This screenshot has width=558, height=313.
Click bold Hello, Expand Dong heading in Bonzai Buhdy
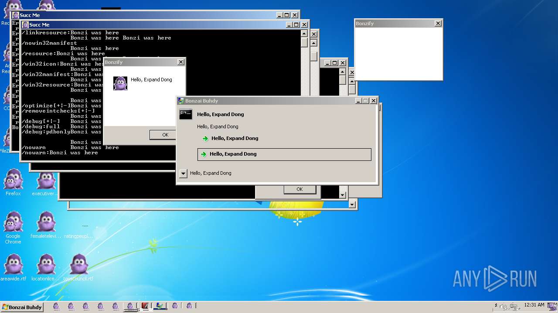click(x=220, y=114)
